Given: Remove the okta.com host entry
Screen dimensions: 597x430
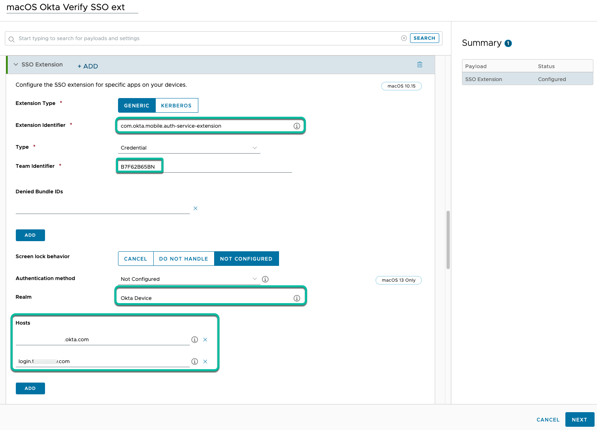Looking at the screenshot, I should 205,340.
